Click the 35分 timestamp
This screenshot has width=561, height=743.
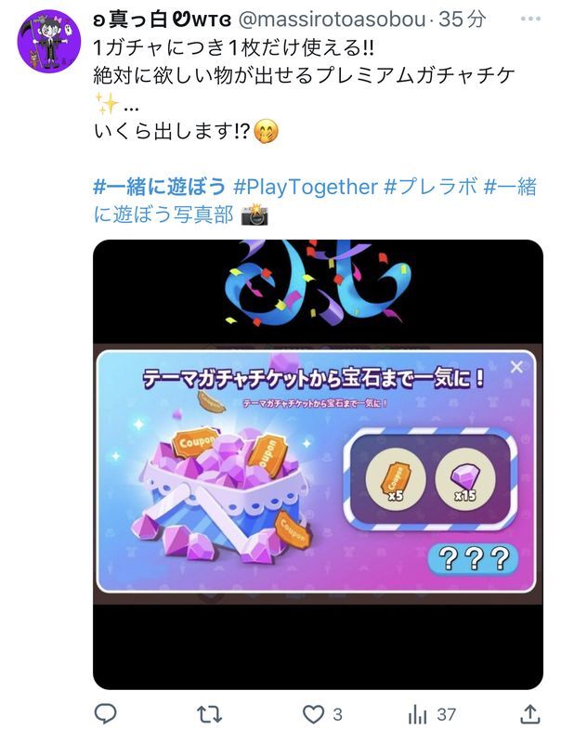point(462,19)
